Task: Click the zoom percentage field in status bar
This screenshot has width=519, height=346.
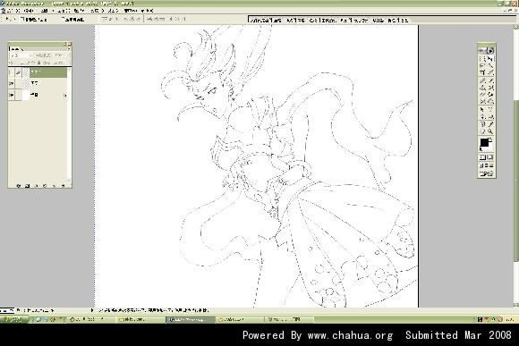Action: [7, 310]
